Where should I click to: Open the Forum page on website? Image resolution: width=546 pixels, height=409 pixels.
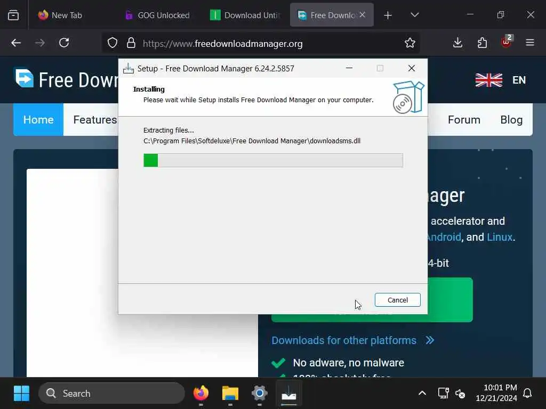[464, 120]
